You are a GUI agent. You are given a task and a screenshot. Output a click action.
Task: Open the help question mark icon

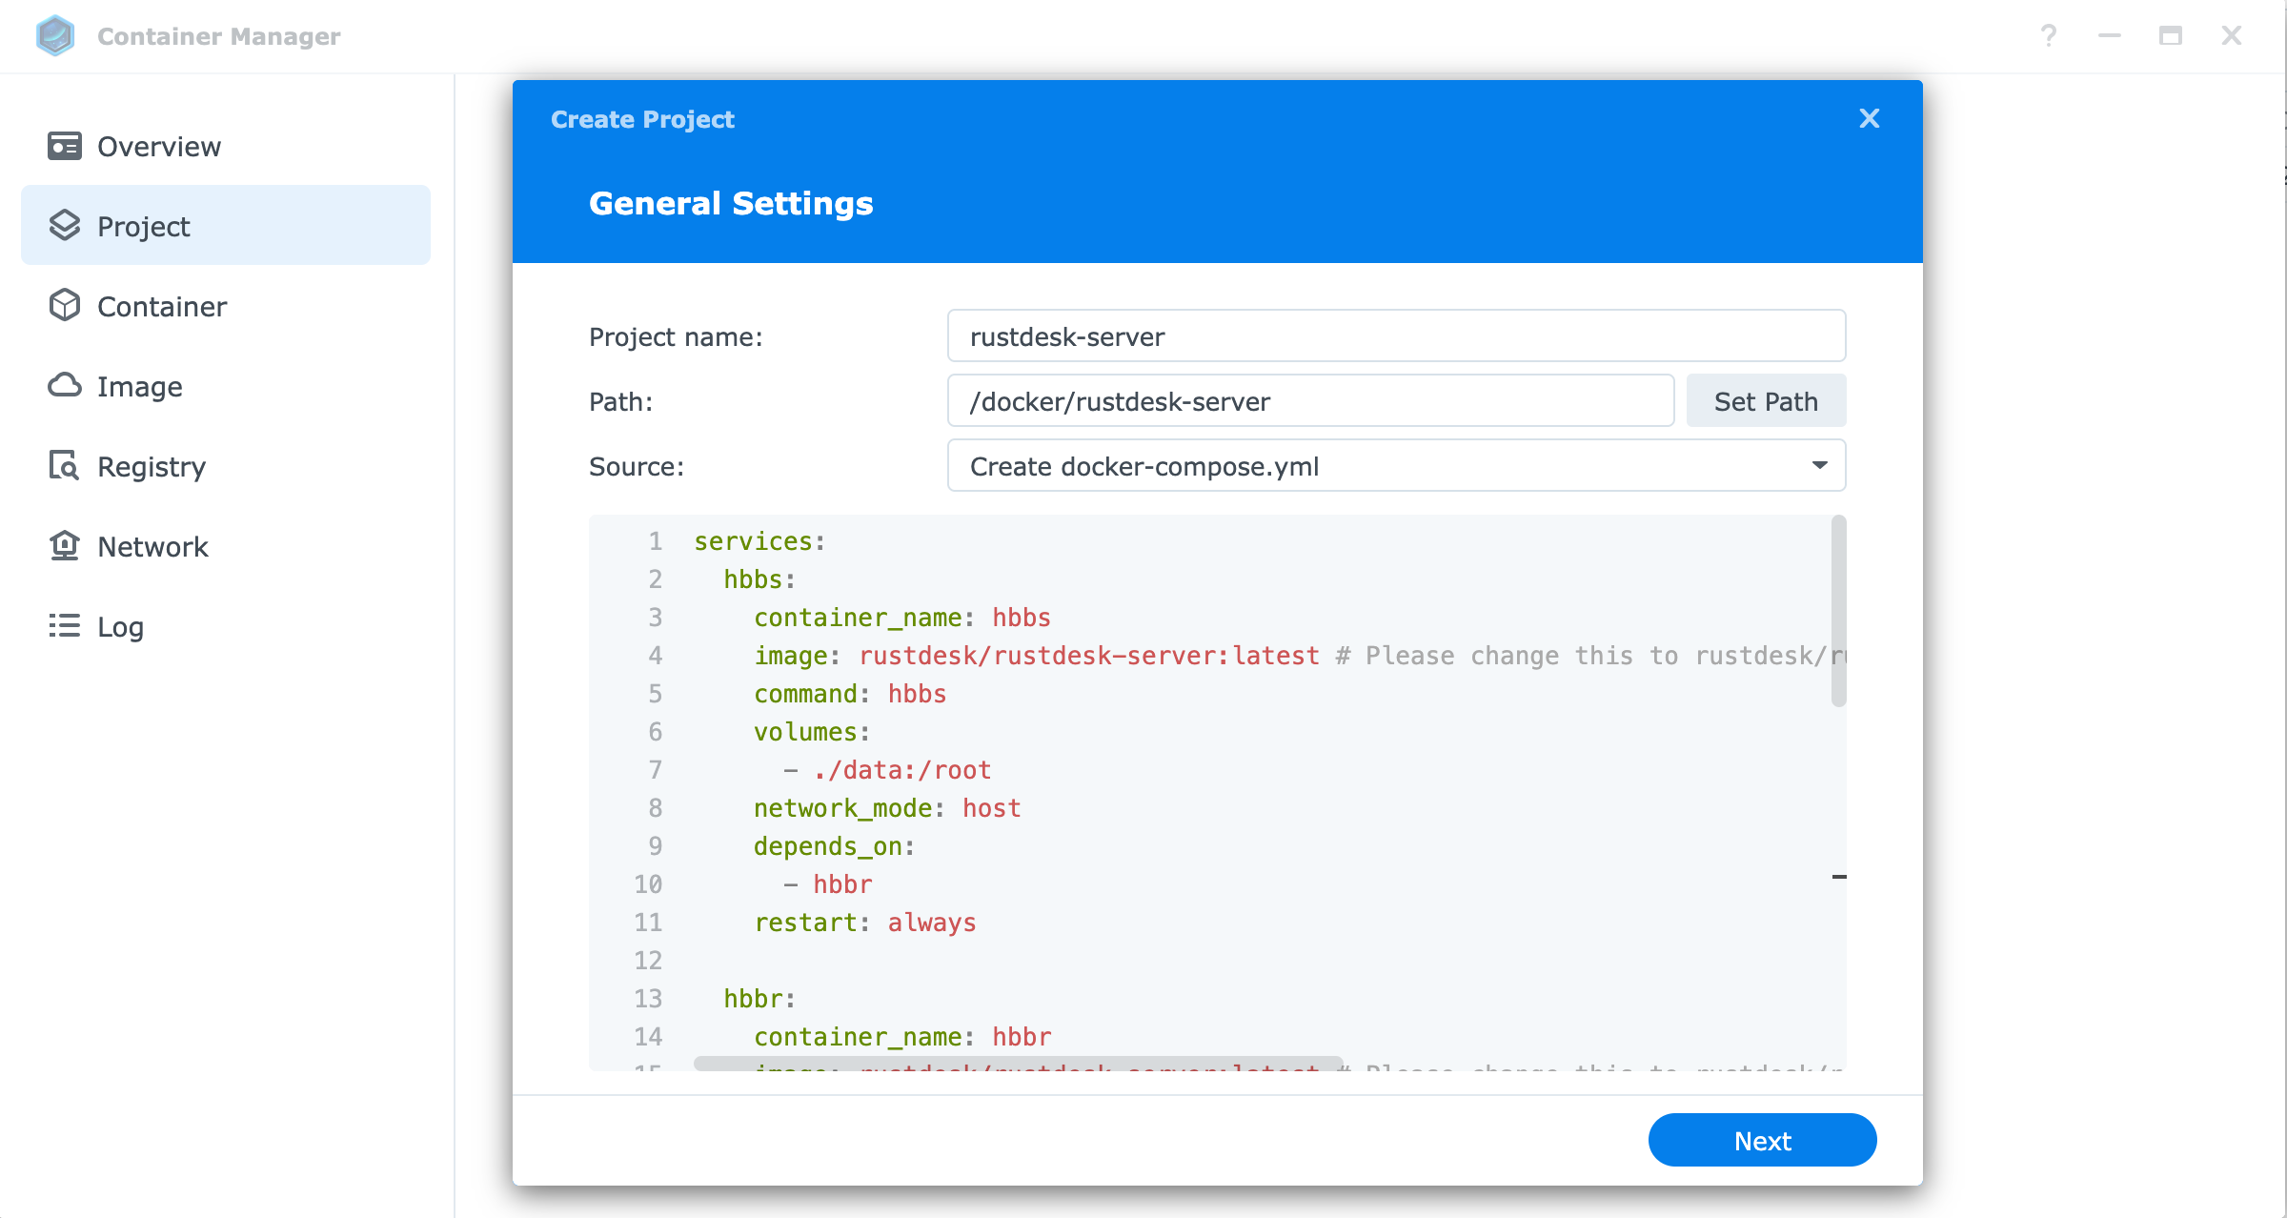click(2048, 35)
